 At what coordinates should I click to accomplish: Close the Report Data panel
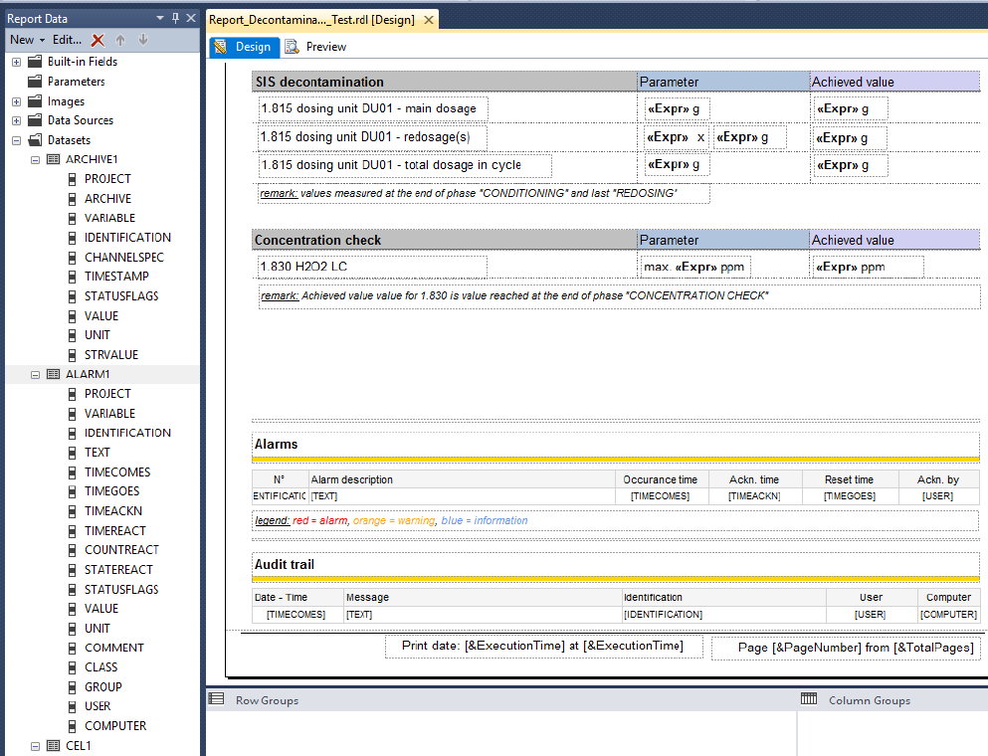point(191,18)
